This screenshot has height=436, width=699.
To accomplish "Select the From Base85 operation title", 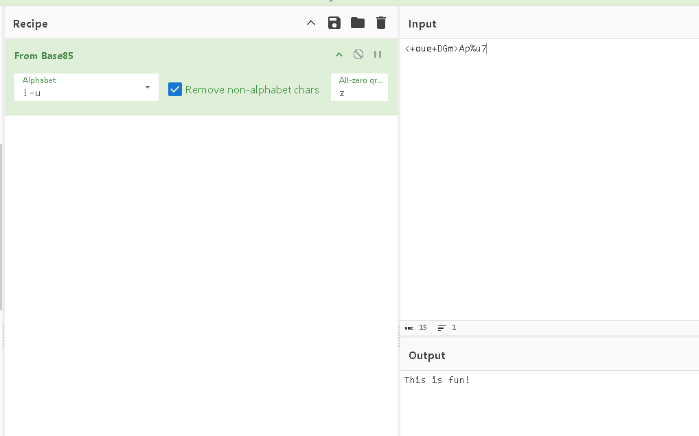I will pyautogui.click(x=44, y=56).
